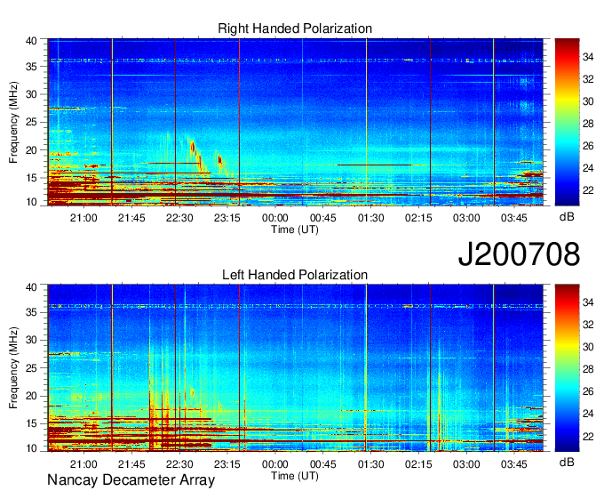This screenshot has width=604, height=491.
Task: Click the red drifting burst near 20 MHz in Right Handed plot
Action: 193,148
